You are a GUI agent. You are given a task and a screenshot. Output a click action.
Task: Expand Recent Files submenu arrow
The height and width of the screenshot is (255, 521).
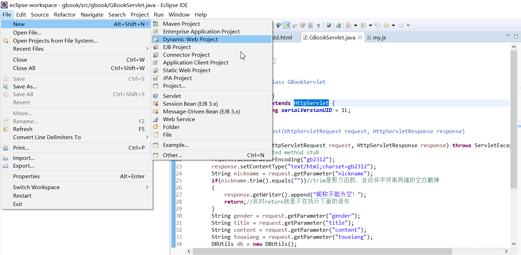pos(147,49)
